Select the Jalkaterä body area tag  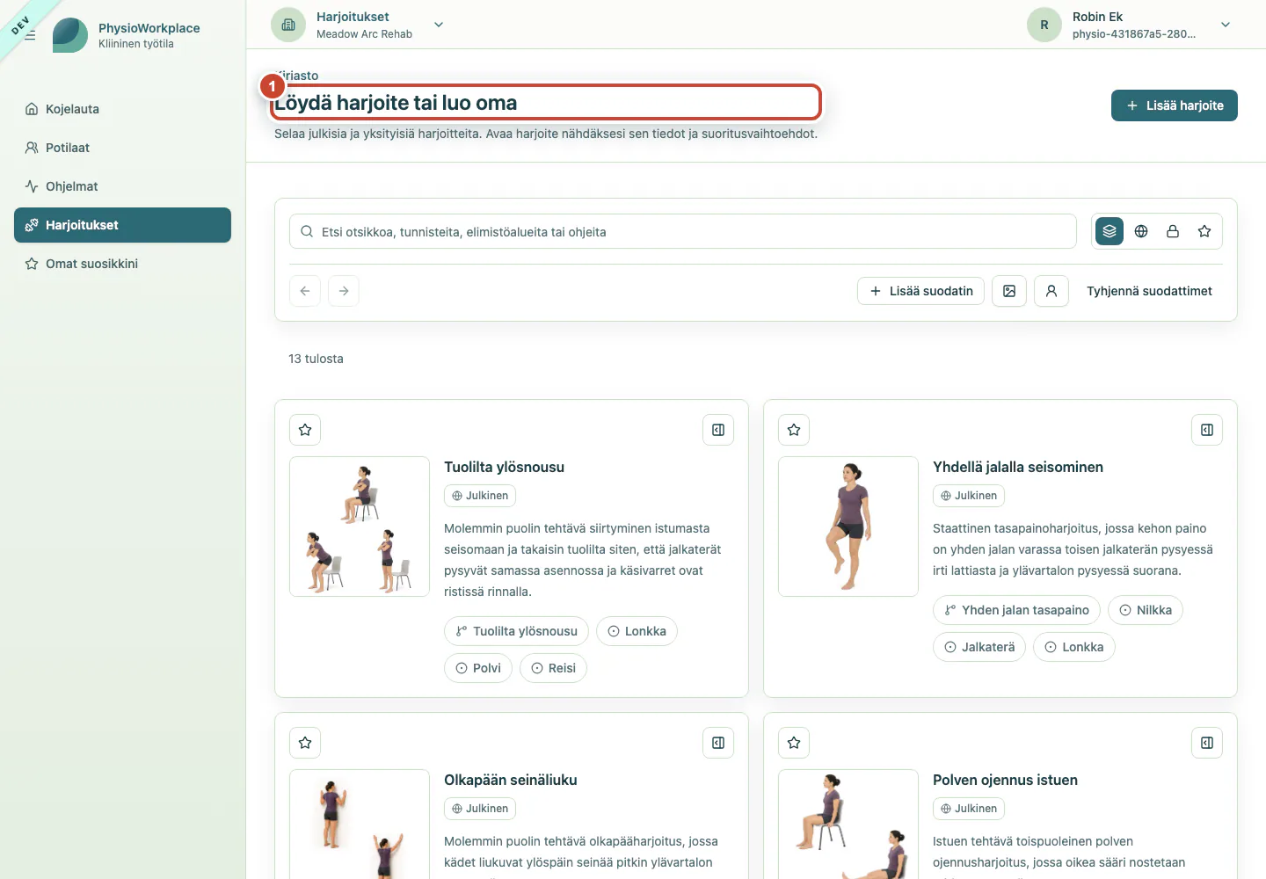pos(979,647)
